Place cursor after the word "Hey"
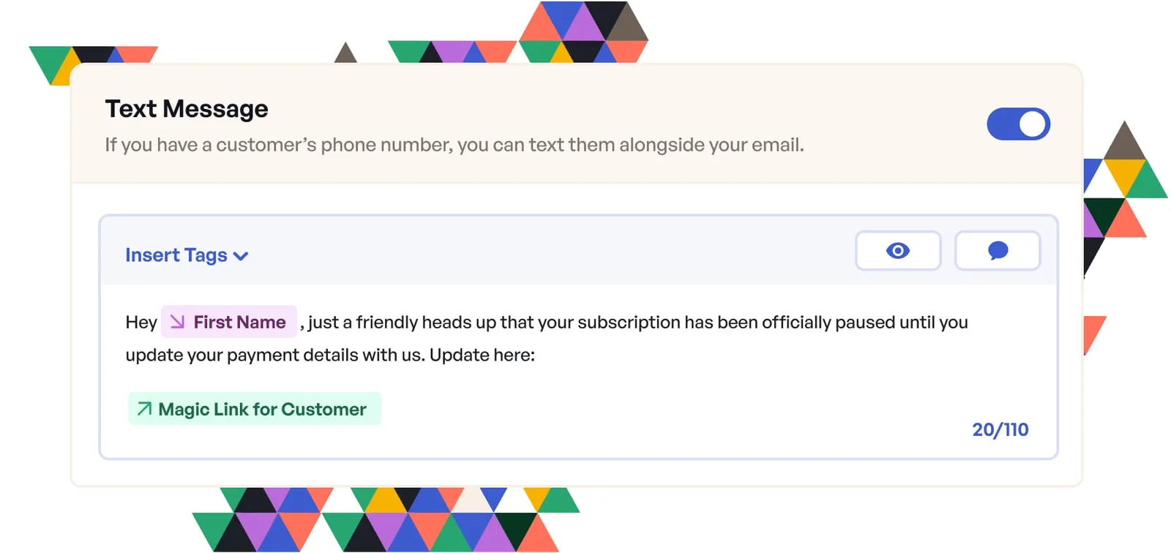Screen dimensions: 1171x553 (x=157, y=323)
